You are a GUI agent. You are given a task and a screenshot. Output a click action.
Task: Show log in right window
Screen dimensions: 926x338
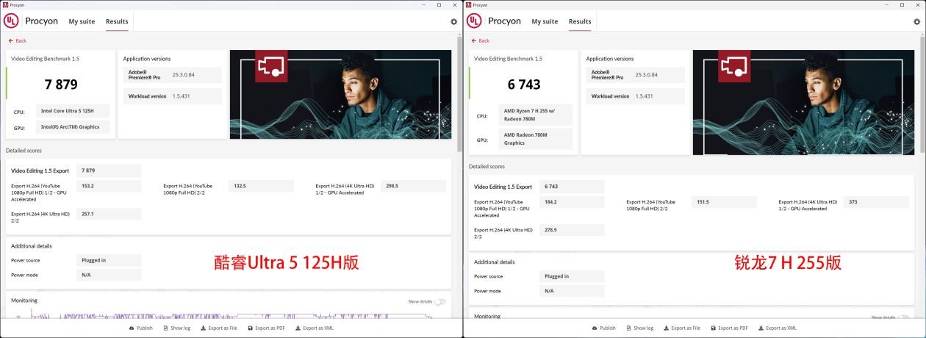640,328
